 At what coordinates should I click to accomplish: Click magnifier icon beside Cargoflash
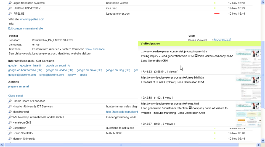(x=10, y=128)
